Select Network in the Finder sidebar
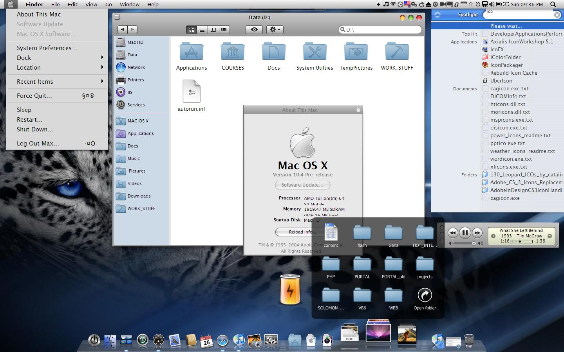The height and width of the screenshot is (352, 564). (x=131, y=67)
